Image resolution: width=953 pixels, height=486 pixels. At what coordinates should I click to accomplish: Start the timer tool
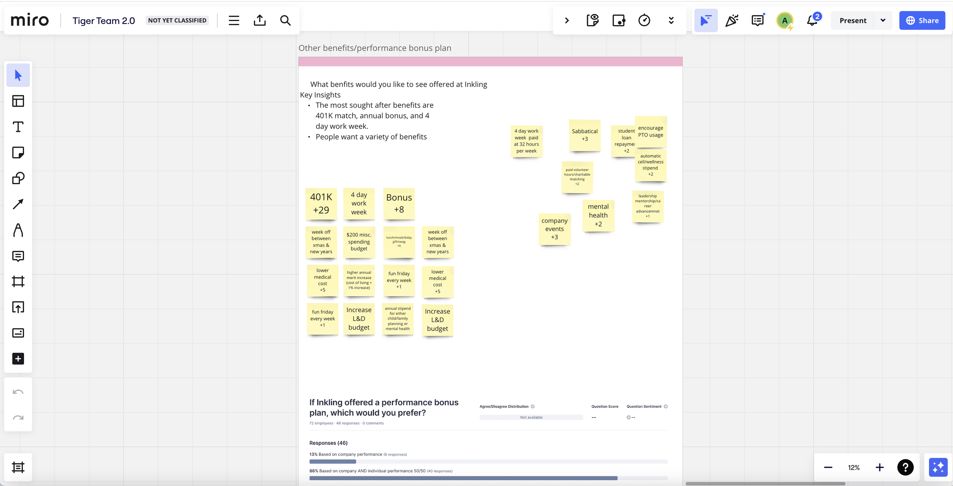(x=644, y=20)
